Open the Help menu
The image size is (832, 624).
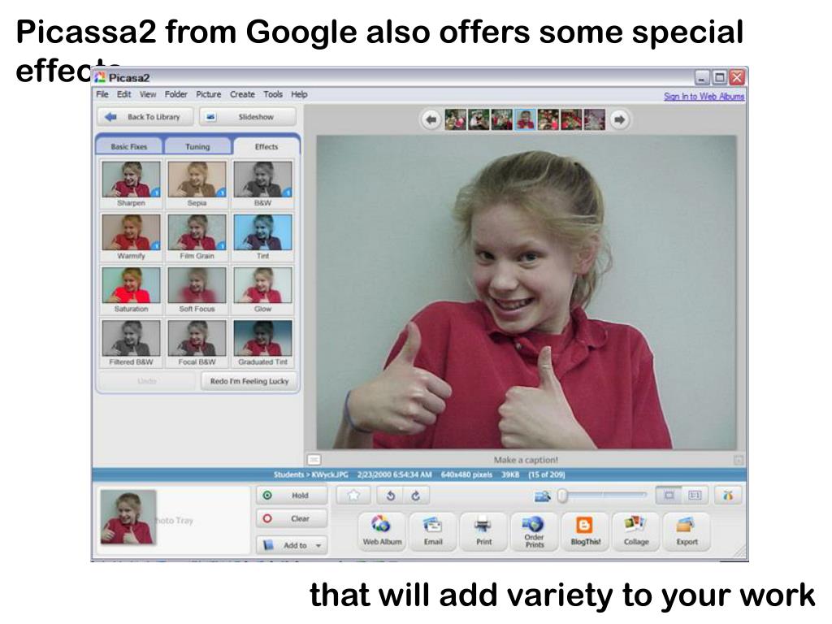299,94
